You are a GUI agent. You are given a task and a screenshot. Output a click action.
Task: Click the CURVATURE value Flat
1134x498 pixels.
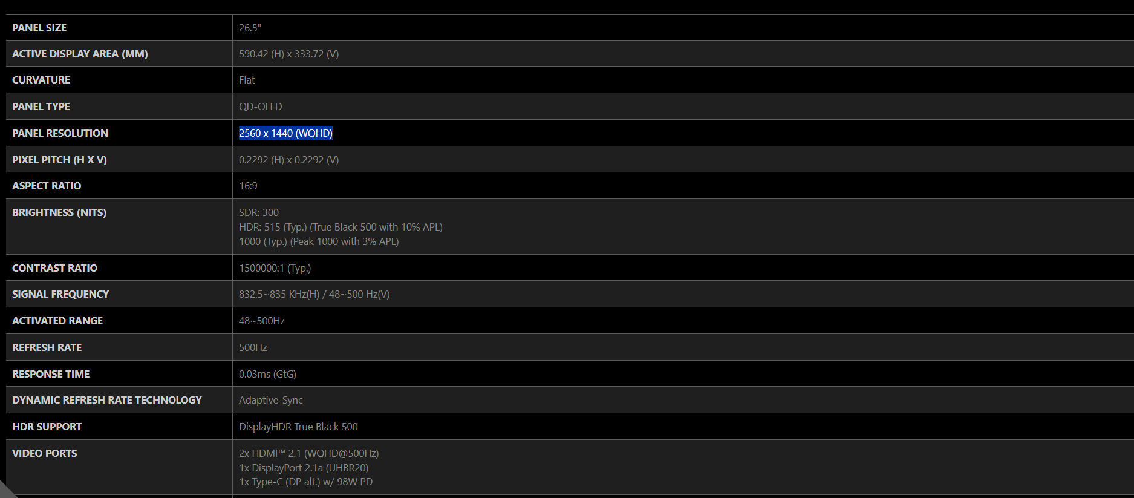(247, 80)
